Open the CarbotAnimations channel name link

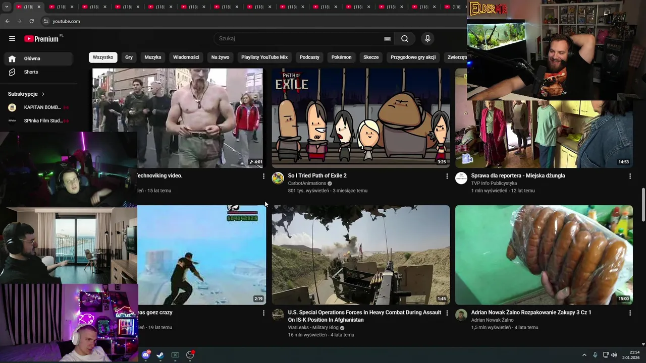307,184
